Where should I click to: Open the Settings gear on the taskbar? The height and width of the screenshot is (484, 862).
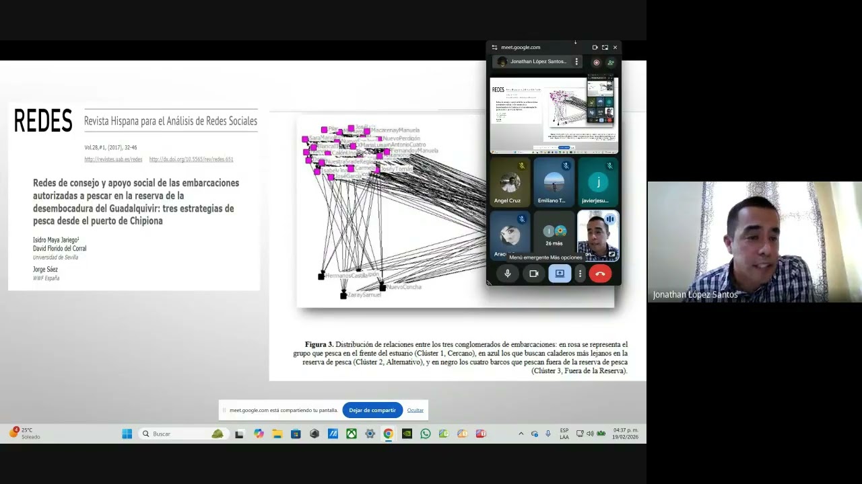coord(370,434)
